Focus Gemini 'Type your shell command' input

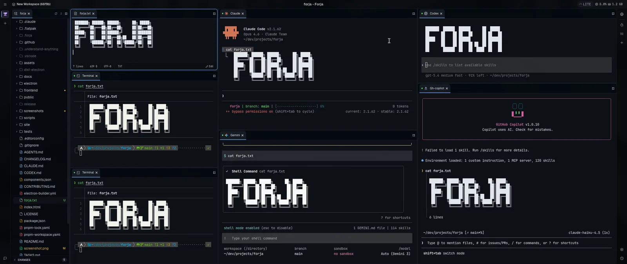[317, 238]
